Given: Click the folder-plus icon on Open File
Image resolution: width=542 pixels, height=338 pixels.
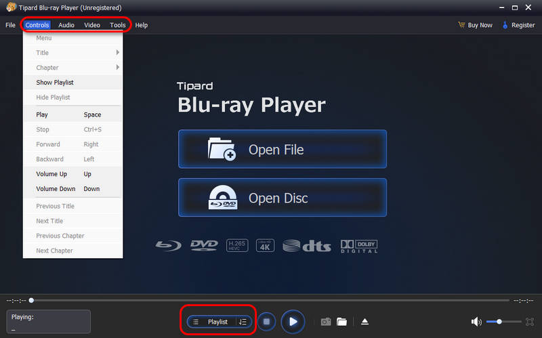Looking at the screenshot, I should point(222,149).
